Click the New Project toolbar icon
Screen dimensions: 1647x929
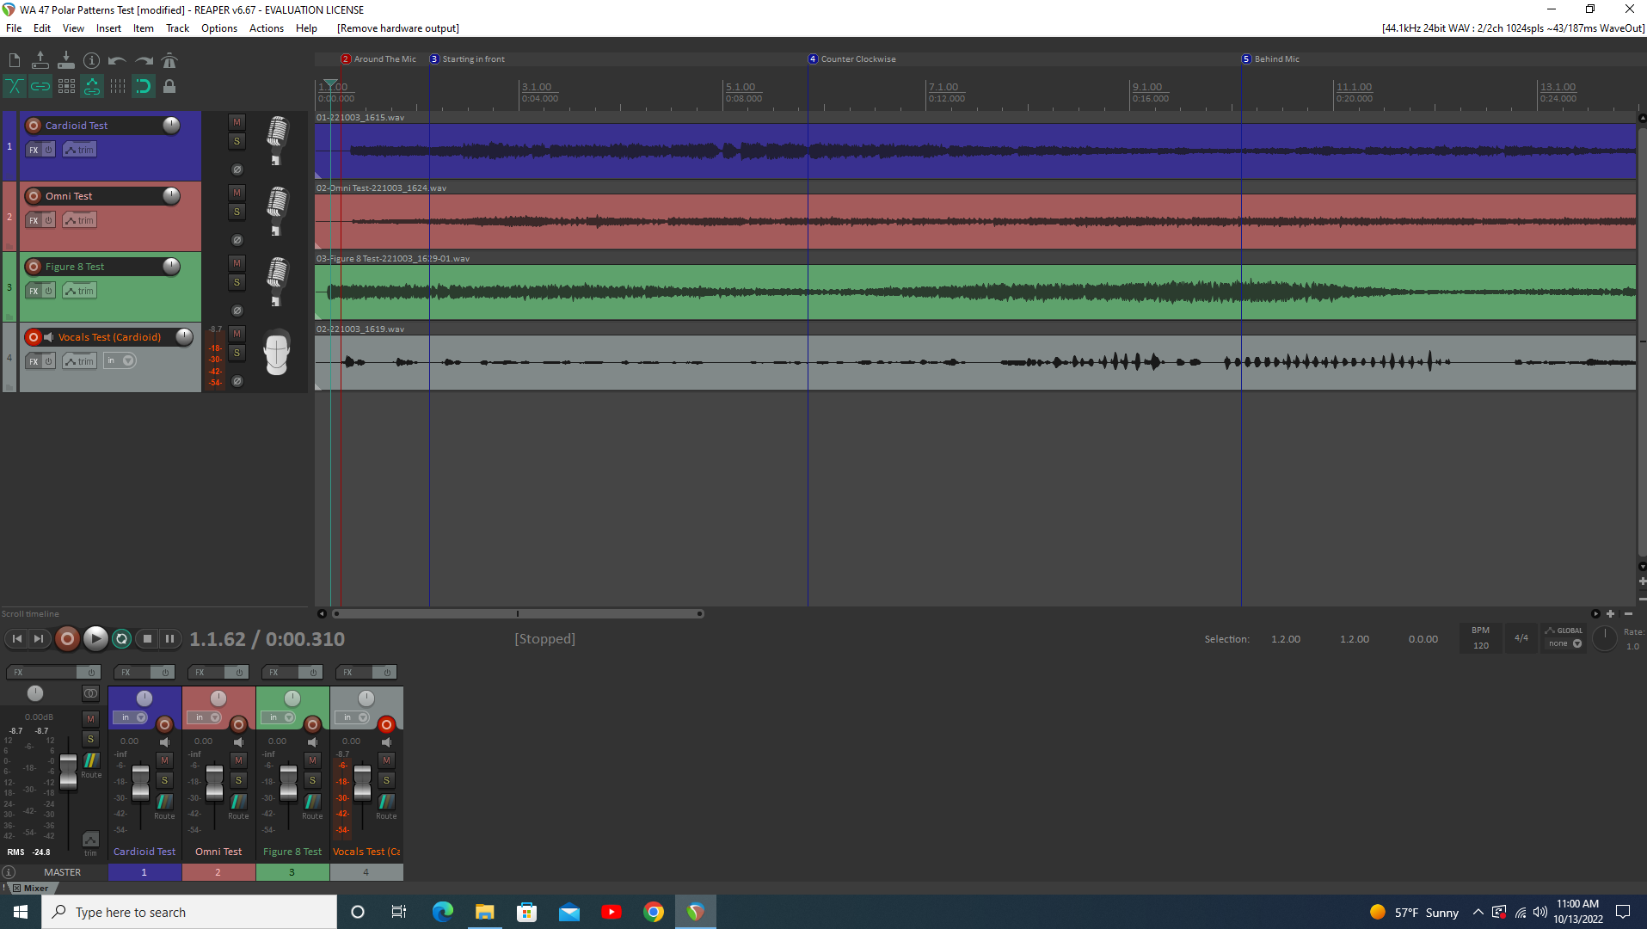[x=15, y=60]
